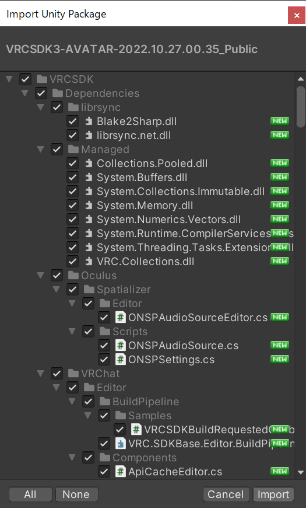Click the Spatializer folder icon

pos(89,289)
